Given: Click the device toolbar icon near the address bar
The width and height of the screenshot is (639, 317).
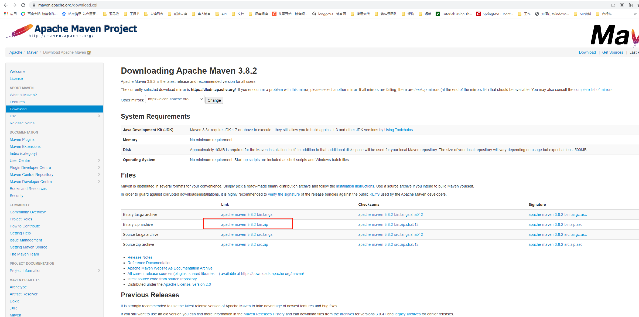Looking at the screenshot, I should (x=613, y=5).
